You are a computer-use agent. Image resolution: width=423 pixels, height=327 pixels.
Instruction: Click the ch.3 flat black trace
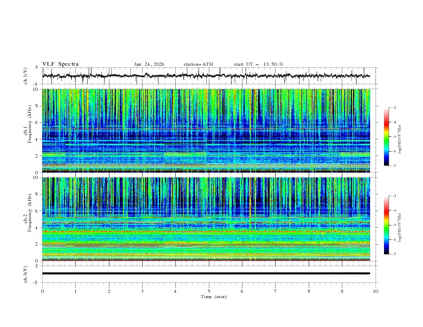pos(206,274)
